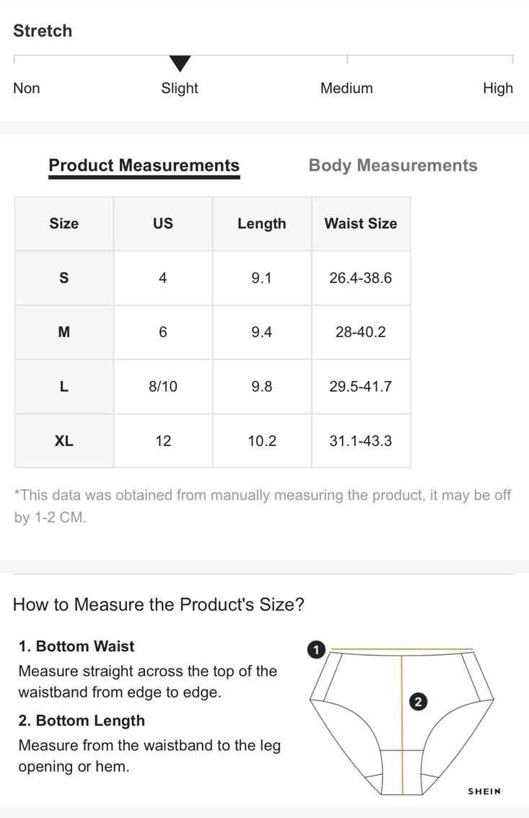Select the L size row cell
This screenshot has height=818, width=529.
coord(64,387)
